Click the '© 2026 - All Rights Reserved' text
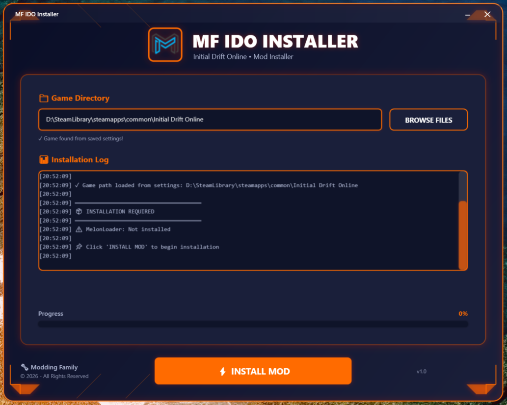Screen dimensions: 507x405 click(x=54, y=376)
